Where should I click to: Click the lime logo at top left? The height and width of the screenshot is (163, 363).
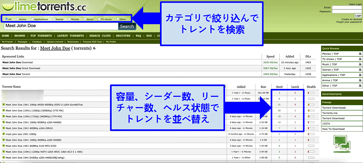7,6
